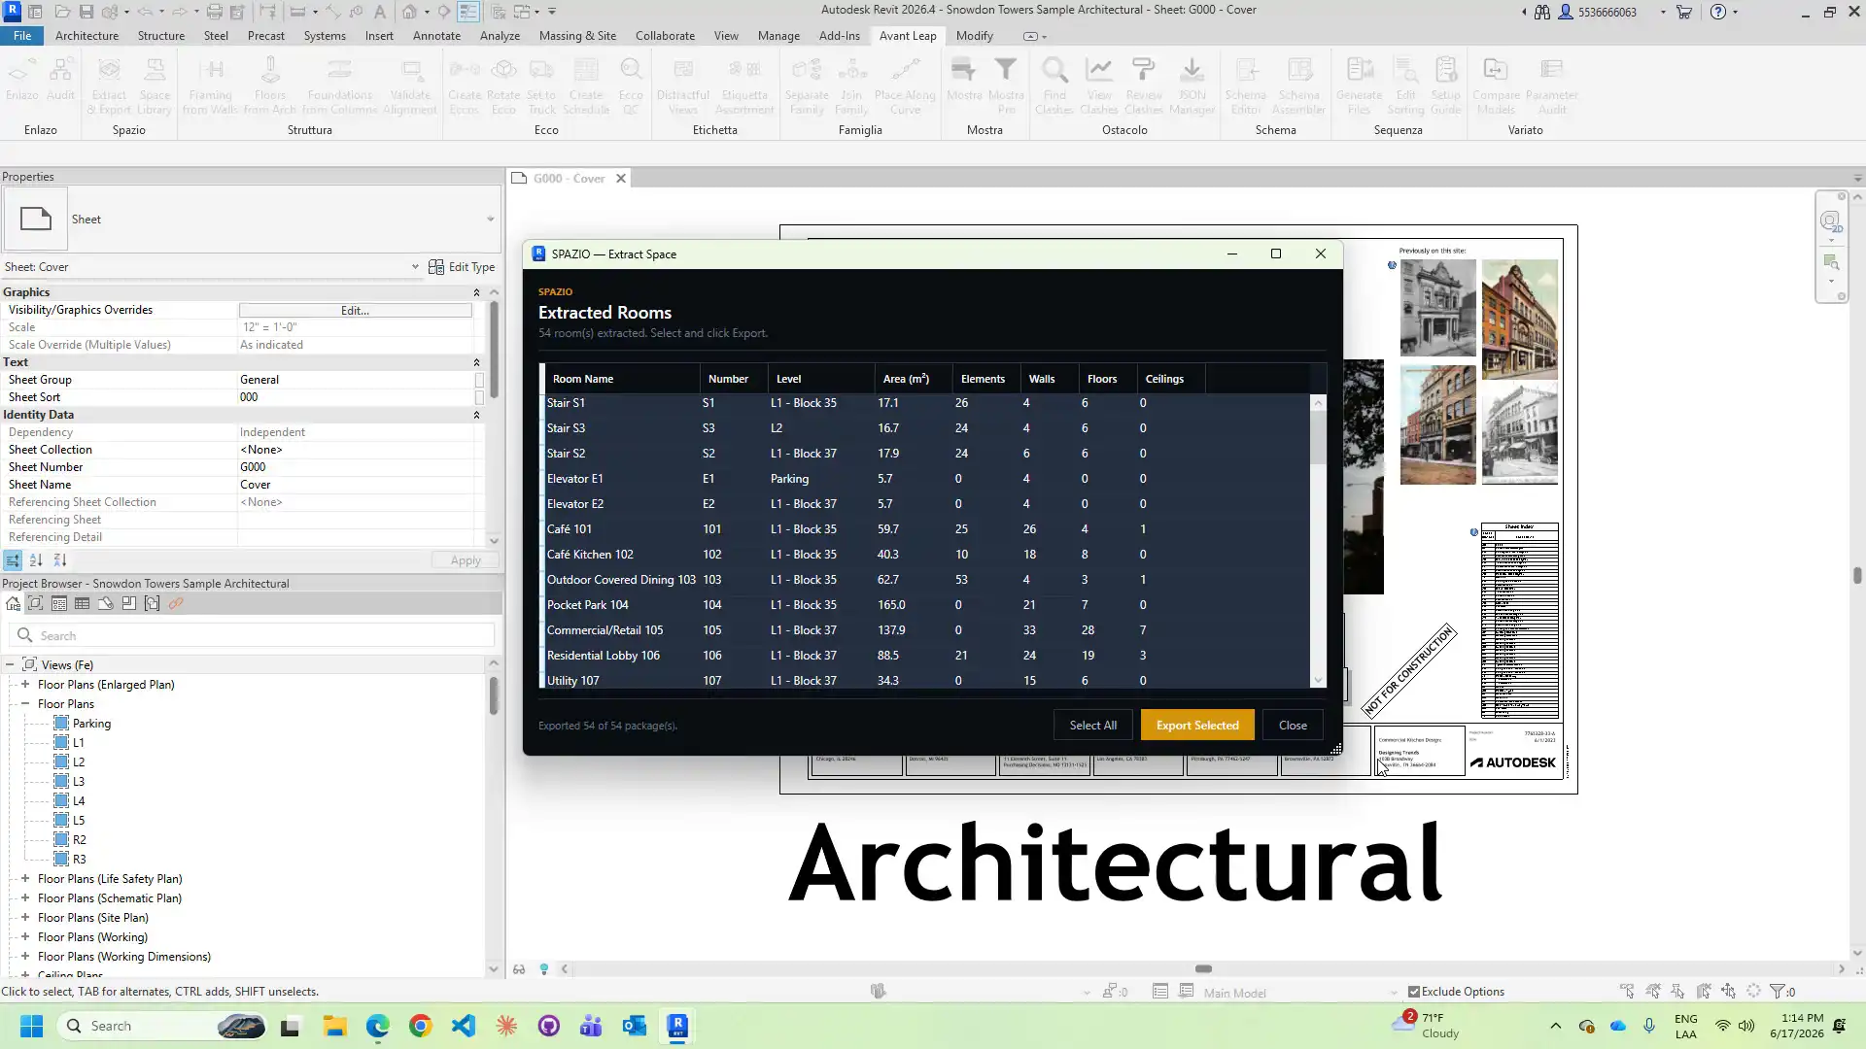Click Edit for Visibility/Graphics Overrides
The height and width of the screenshot is (1049, 1866).
pyautogui.click(x=356, y=311)
